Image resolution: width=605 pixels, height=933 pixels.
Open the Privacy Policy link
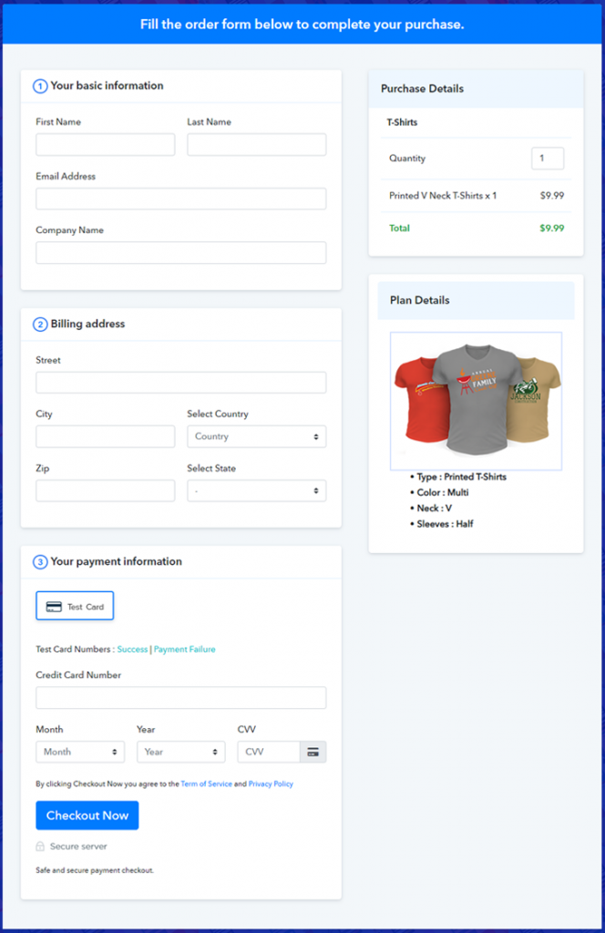coord(271,784)
